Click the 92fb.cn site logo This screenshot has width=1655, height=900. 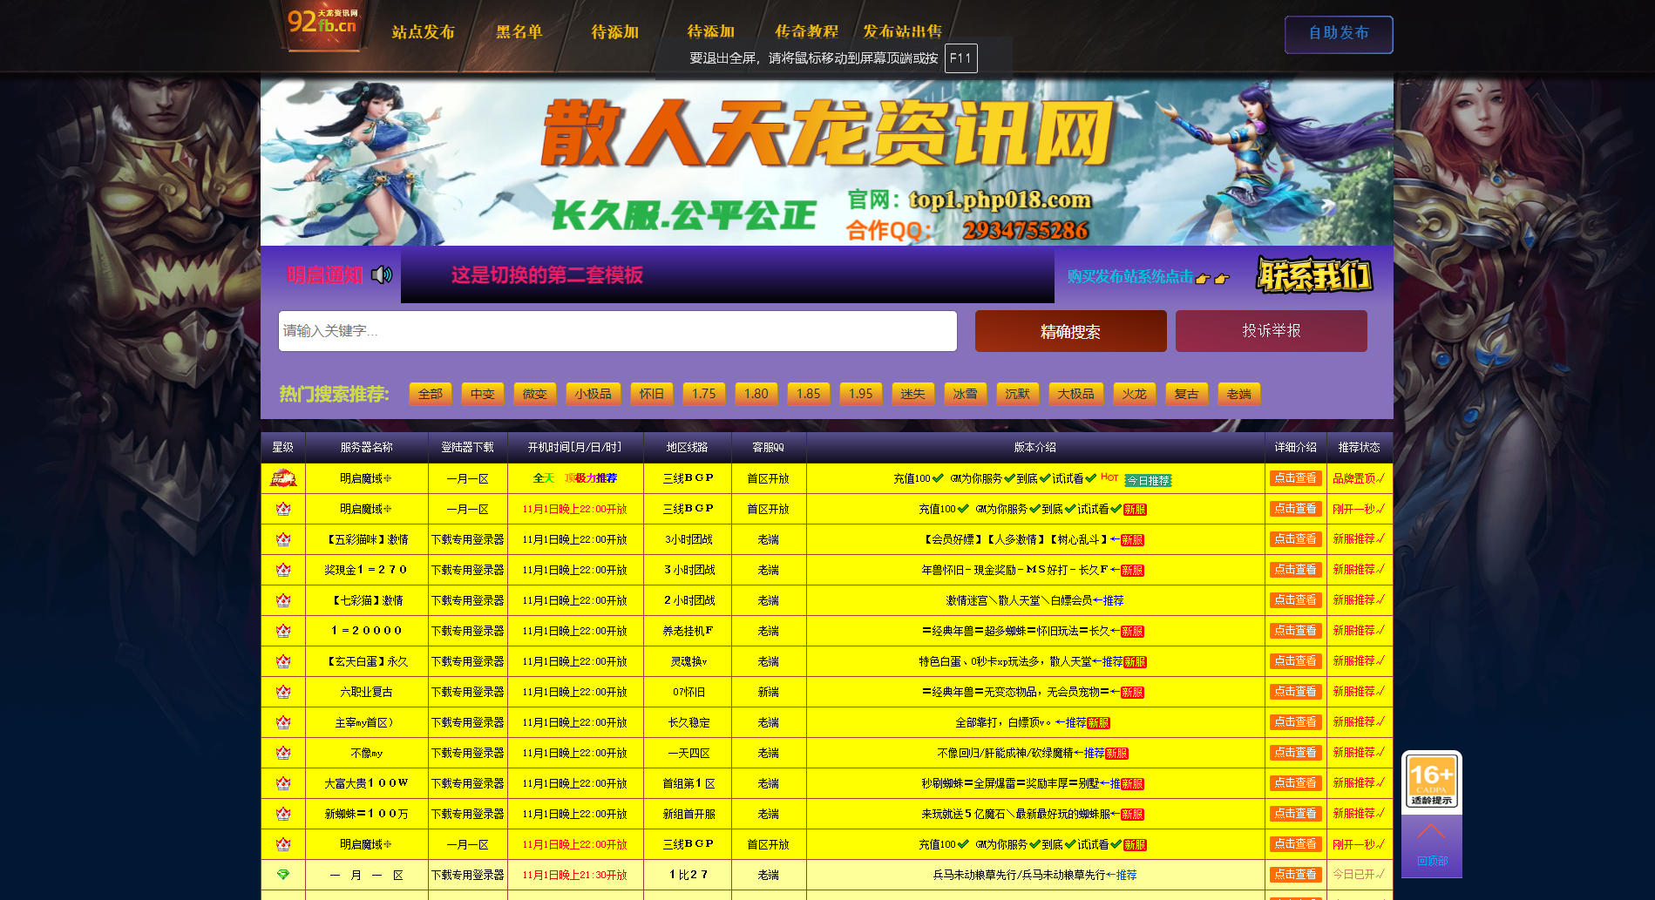[322, 24]
